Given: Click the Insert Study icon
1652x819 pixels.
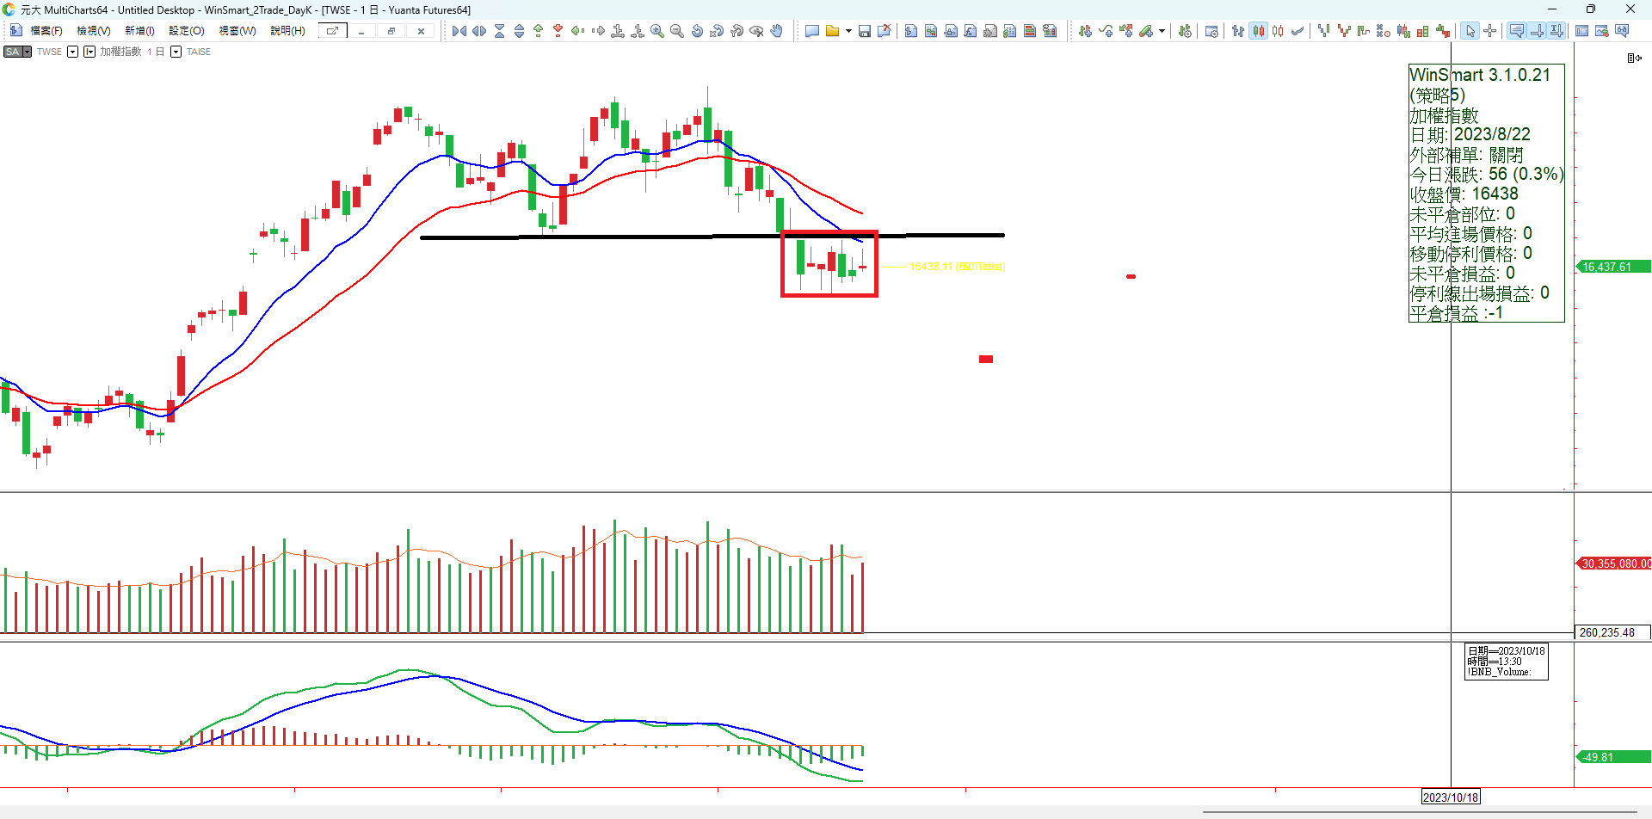Looking at the screenshot, I should (1106, 31).
